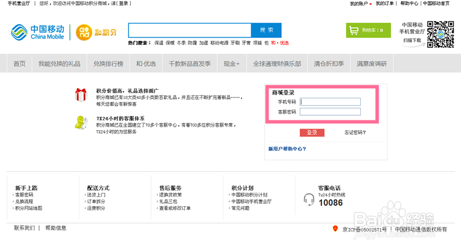Open 礼品三包 footer link
Viewport: 461px width, 250px height.
click(168, 202)
